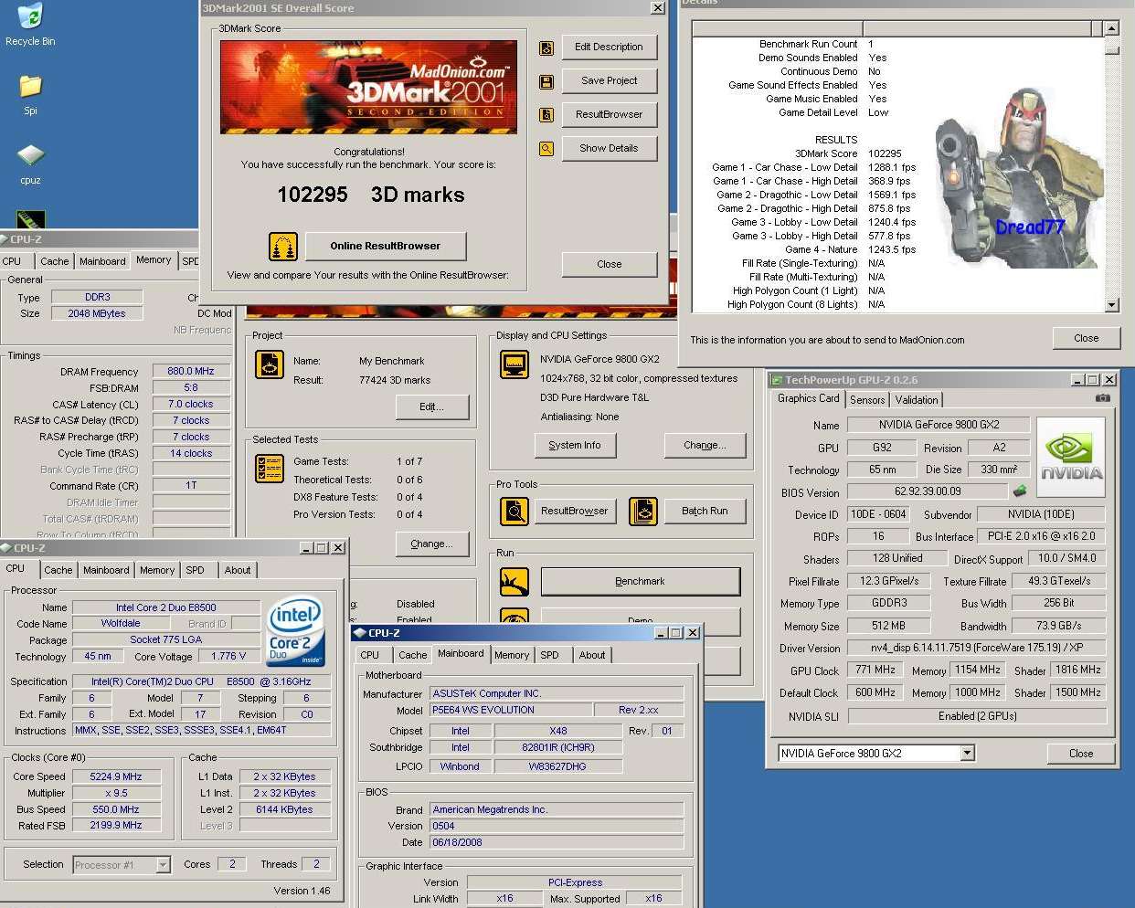Image resolution: width=1135 pixels, height=908 pixels.
Task: Click the Intel Core 2 Duo logo
Action: tap(295, 630)
